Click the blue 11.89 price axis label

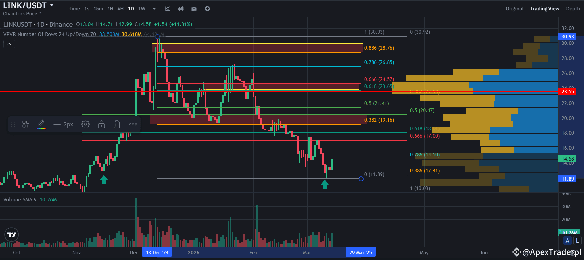tap(568, 179)
